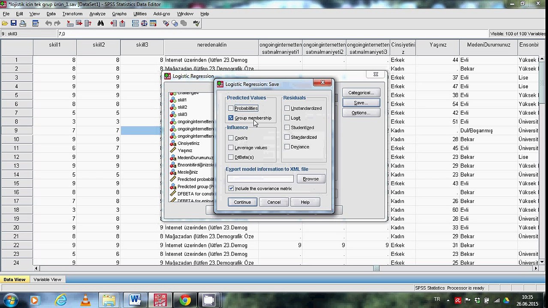
Task: Enable the DfBeta(s) checkbox
Action: click(x=231, y=157)
